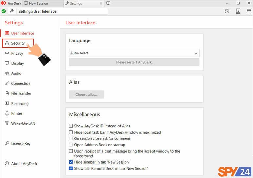
Task: Click the Alias section heading
Action: [x=74, y=82]
